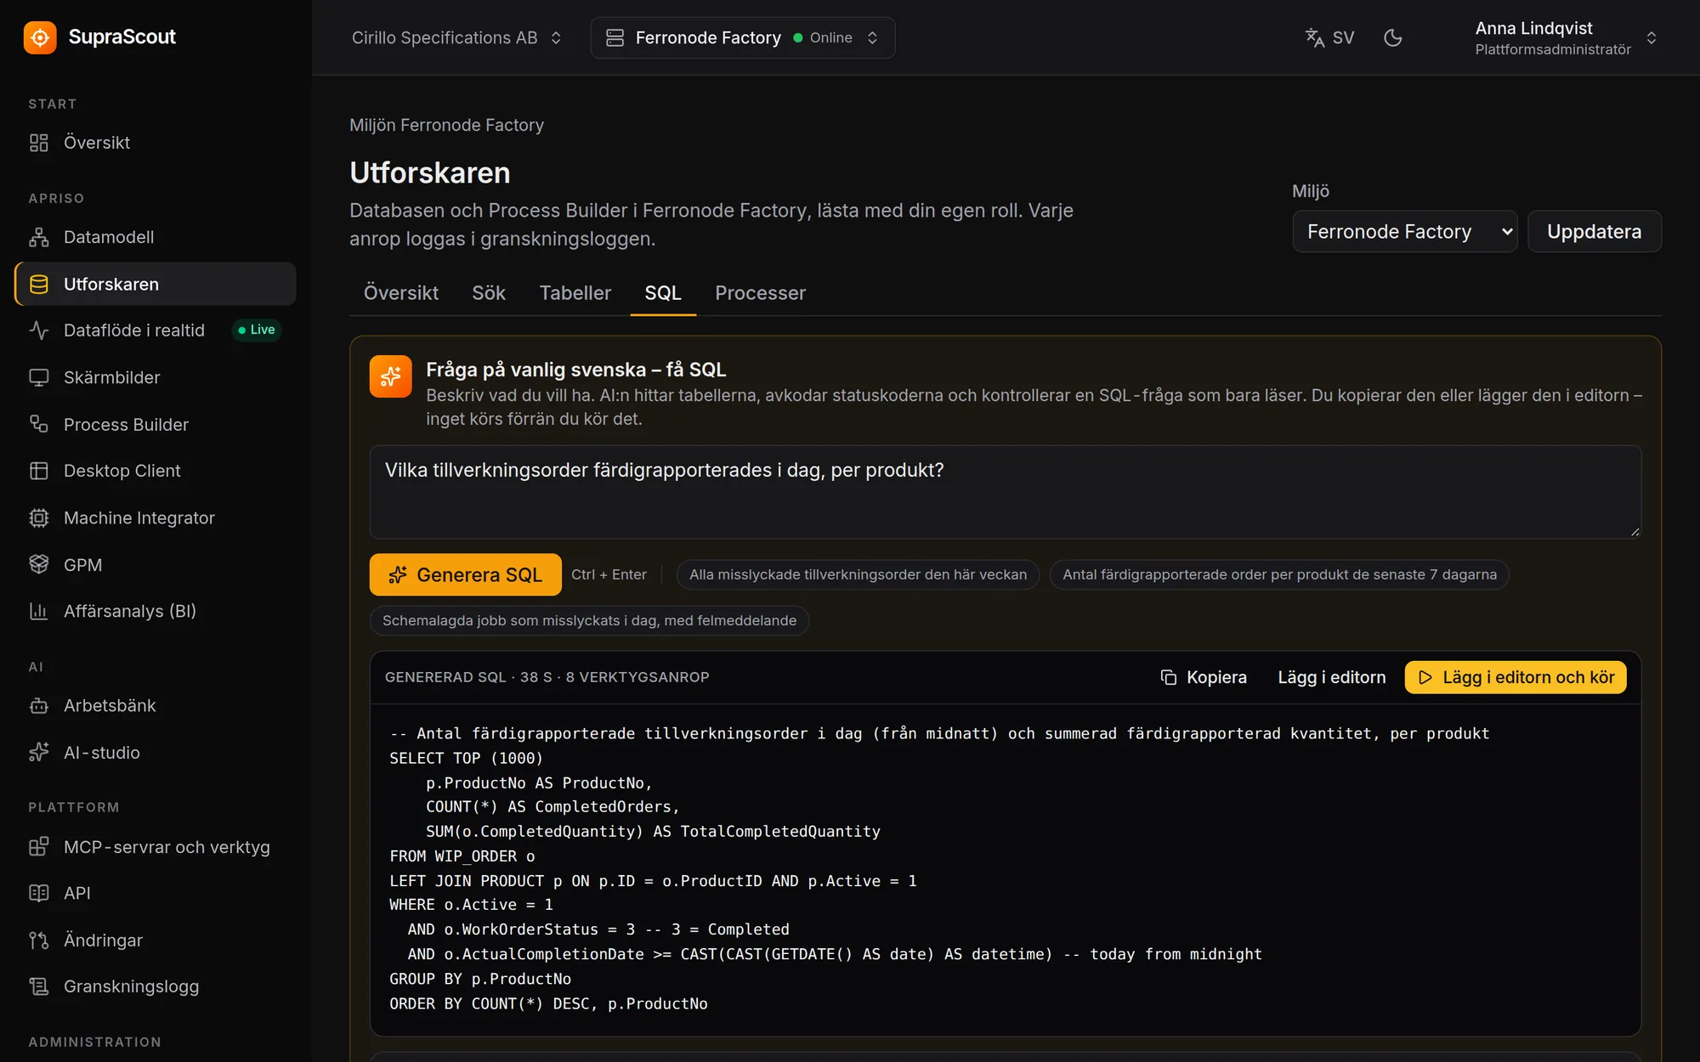Open the Miljö Ferronode Factory select

pyautogui.click(x=1405, y=232)
